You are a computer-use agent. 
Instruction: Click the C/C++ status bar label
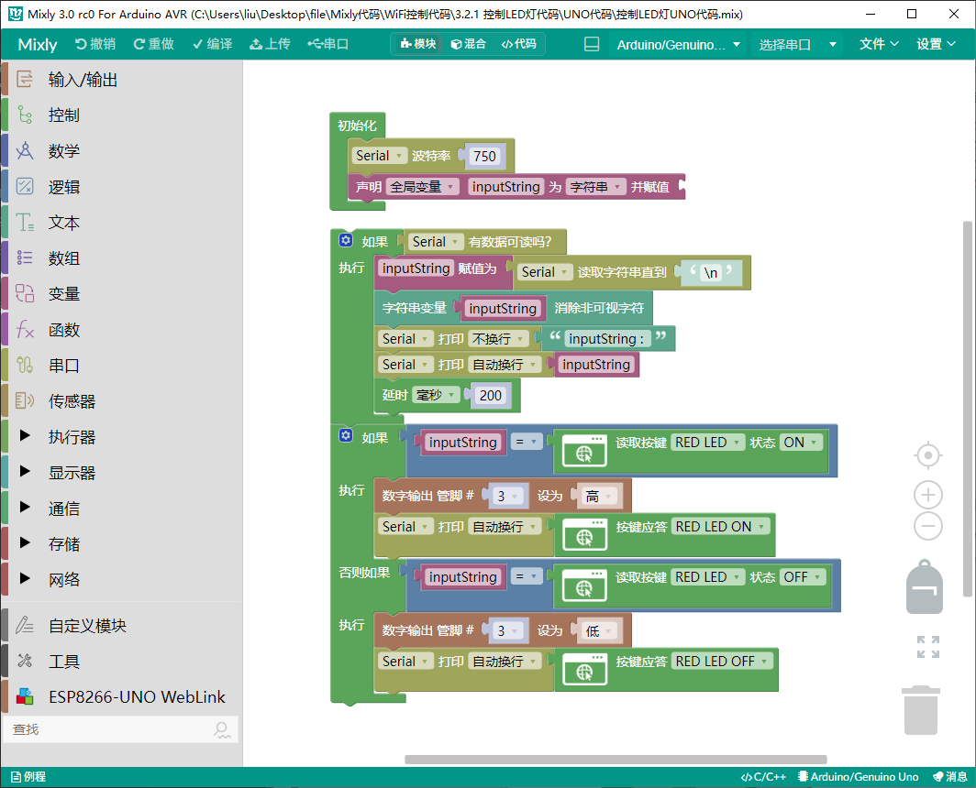763,777
